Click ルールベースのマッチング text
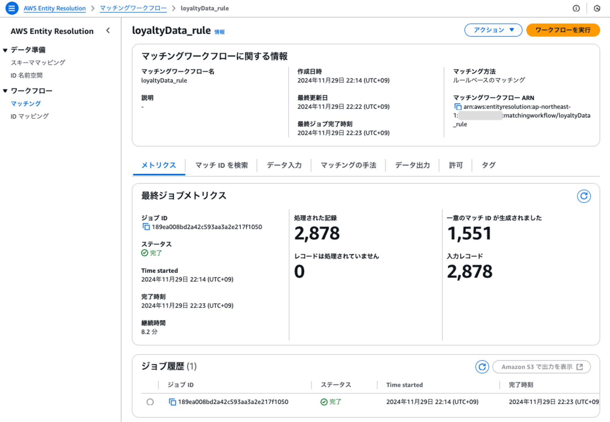This screenshot has width=610, height=422. [x=489, y=80]
